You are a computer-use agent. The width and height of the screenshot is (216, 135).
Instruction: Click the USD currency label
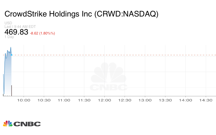(8, 23)
